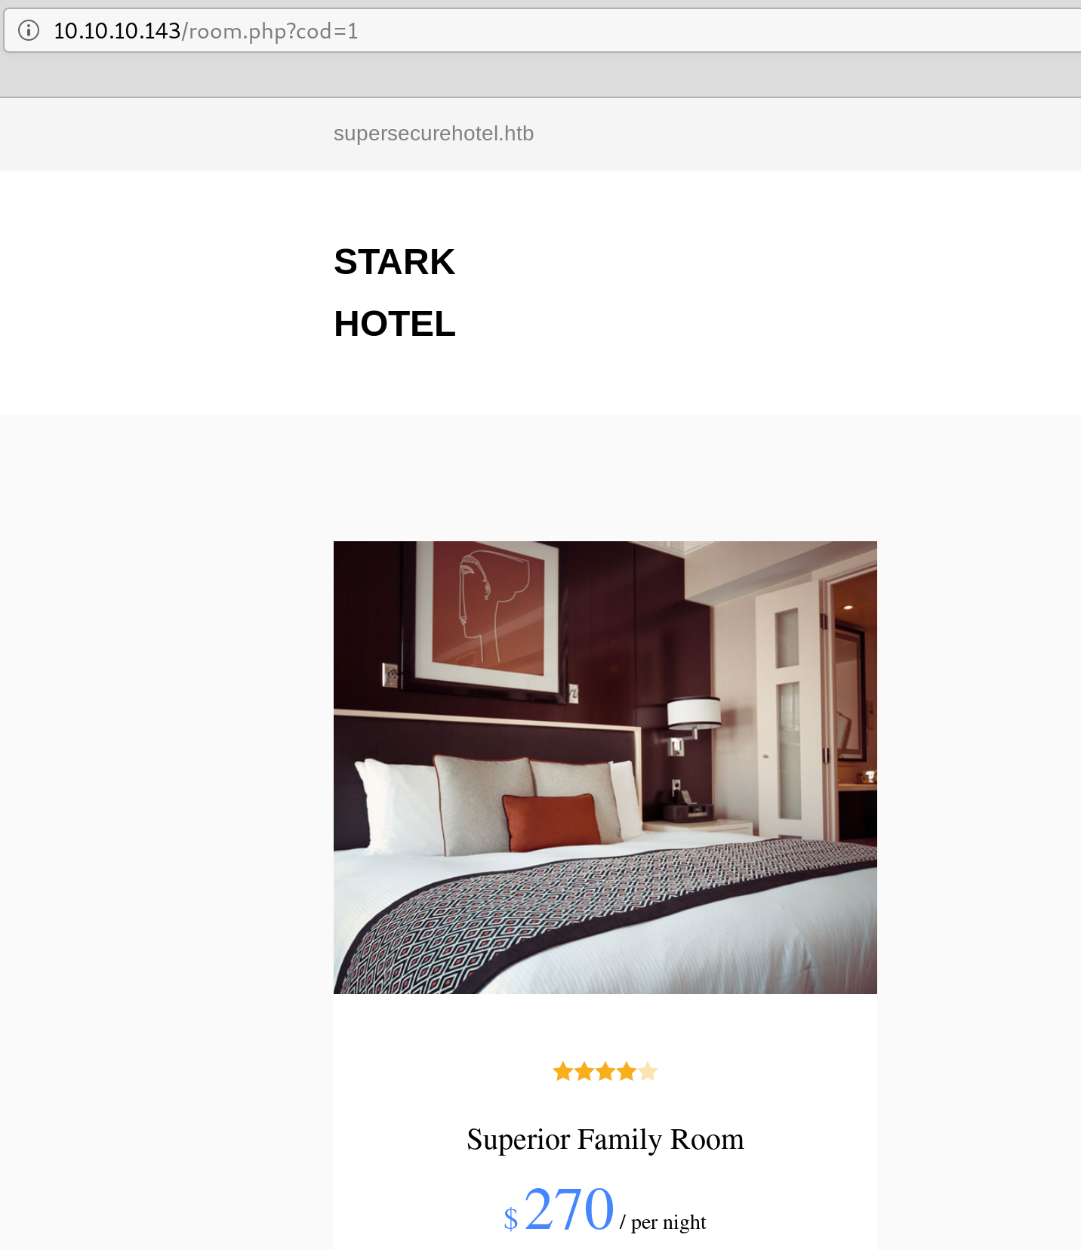Click the fourth gold rating star
1081x1250 pixels.
[x=627, y=1071]
